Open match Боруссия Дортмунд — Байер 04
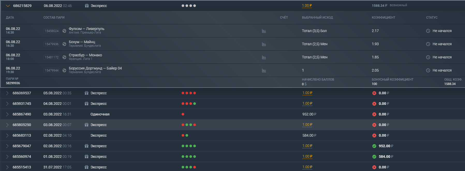Image resolution: width=465 pixels, height=171 pixels. coord(95,68)
